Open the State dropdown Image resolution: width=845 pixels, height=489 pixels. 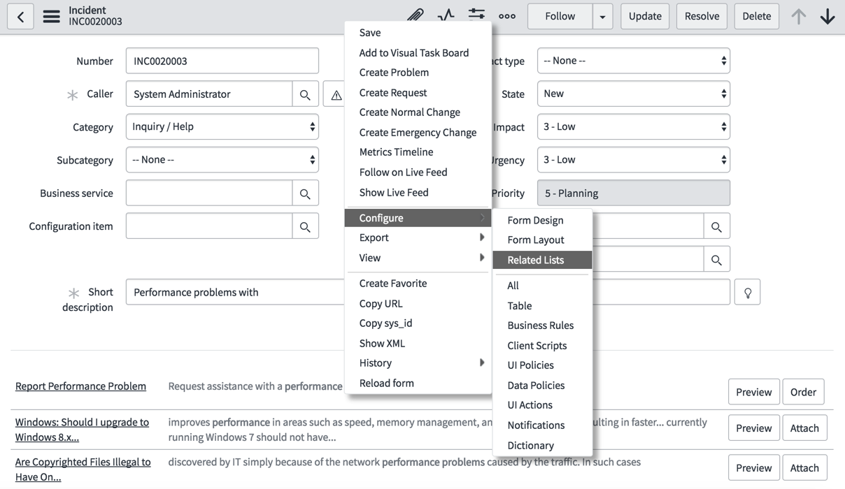(634, 94)
